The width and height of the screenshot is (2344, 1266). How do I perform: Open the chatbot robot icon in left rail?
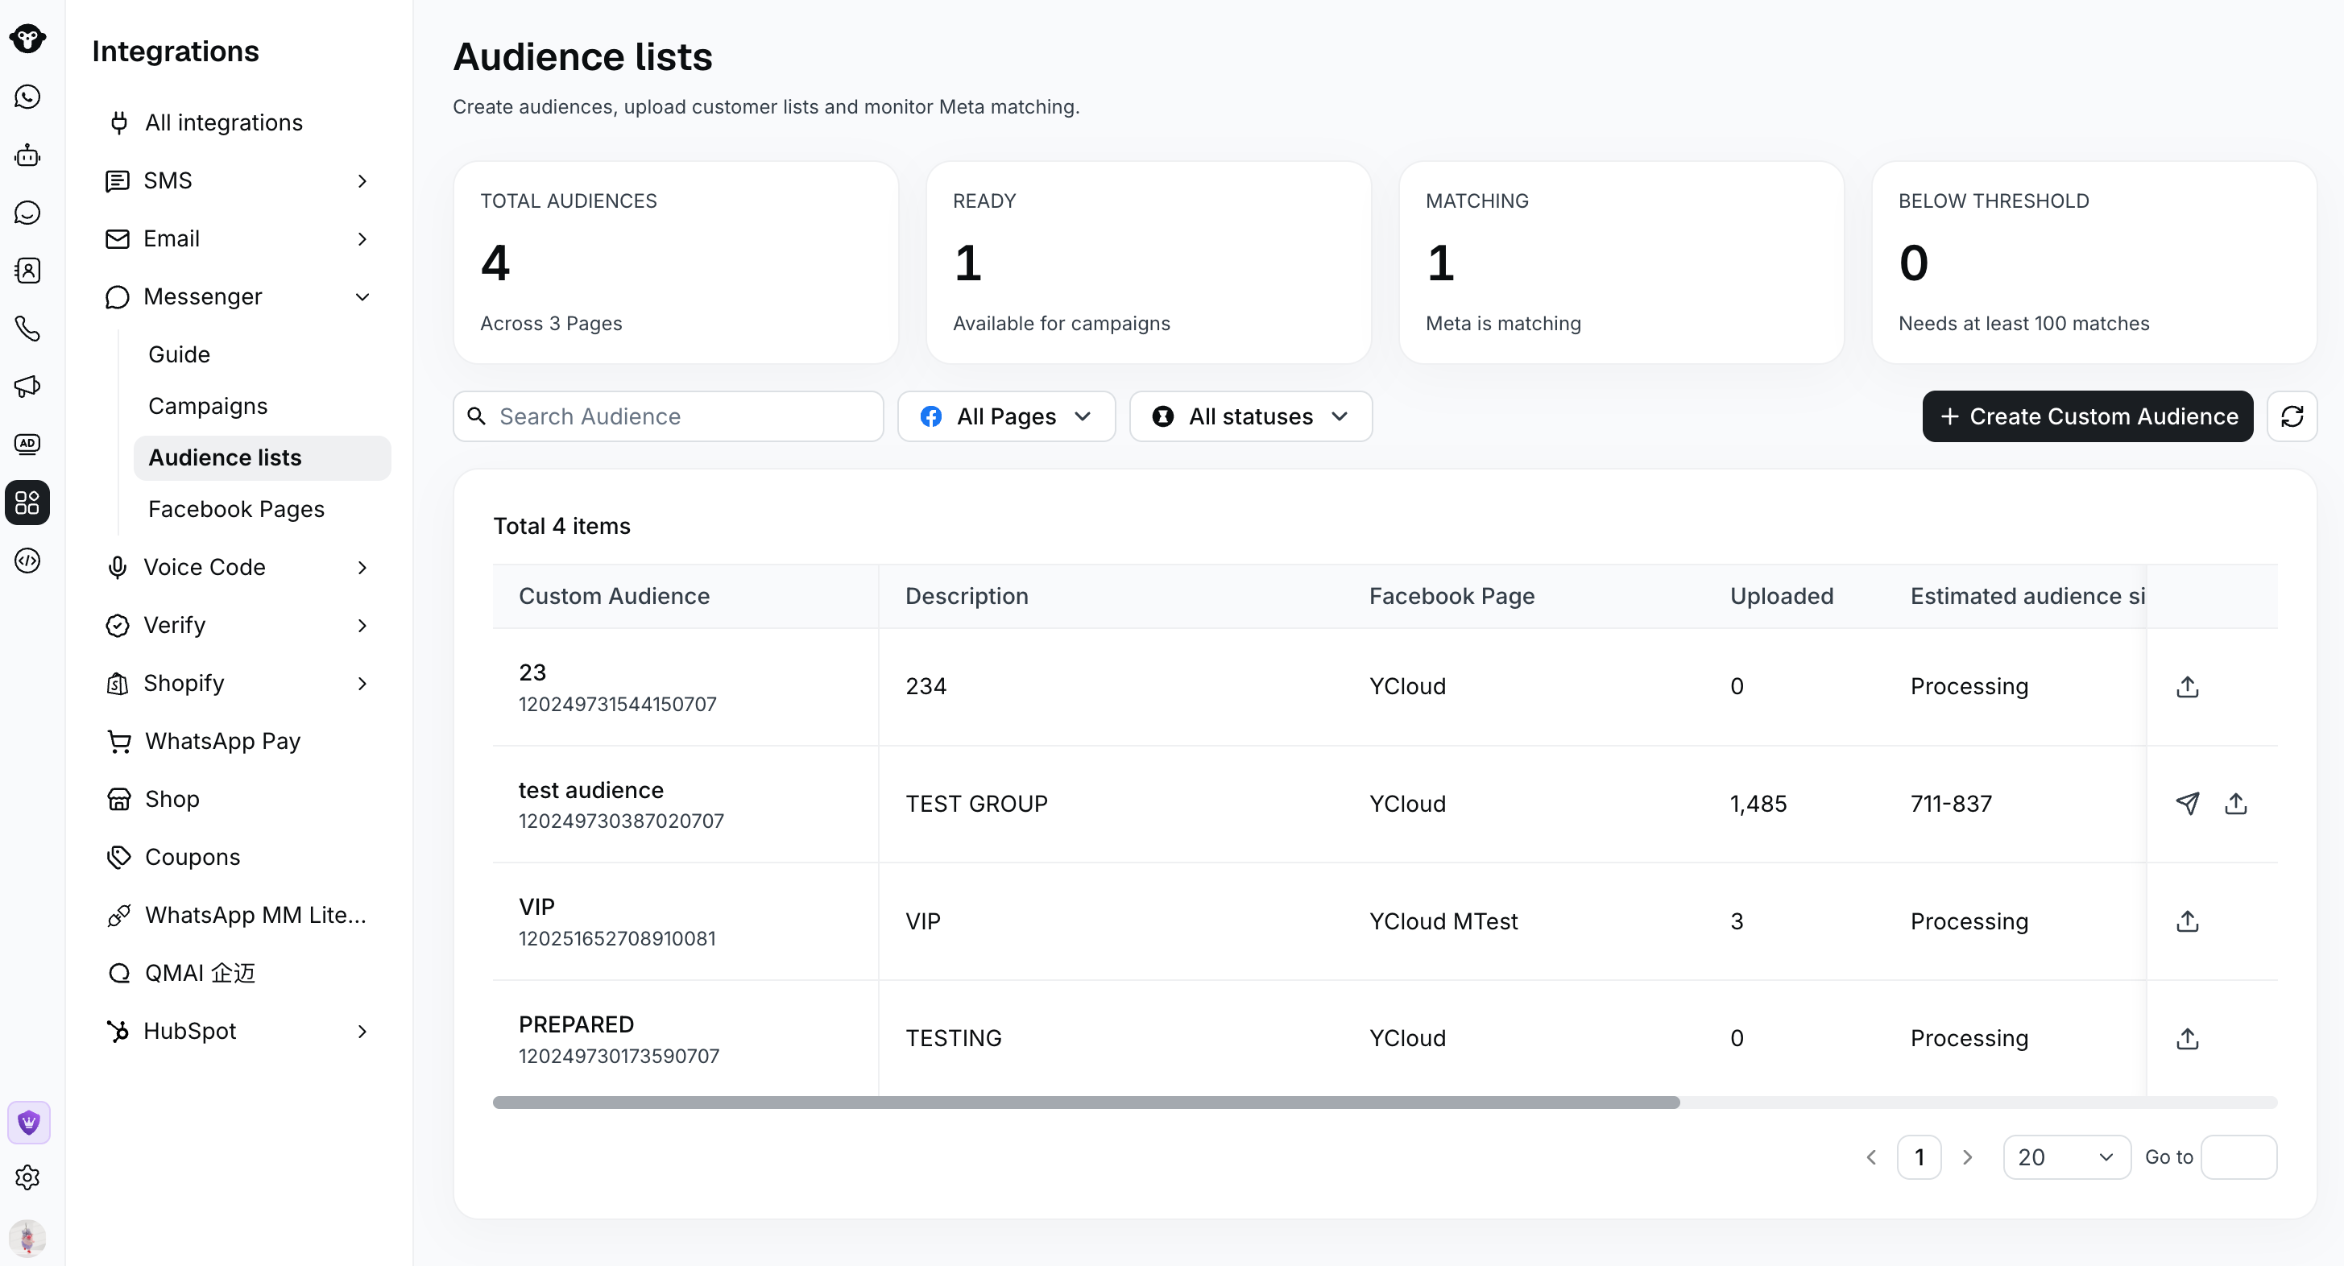(x=27, y=155)
